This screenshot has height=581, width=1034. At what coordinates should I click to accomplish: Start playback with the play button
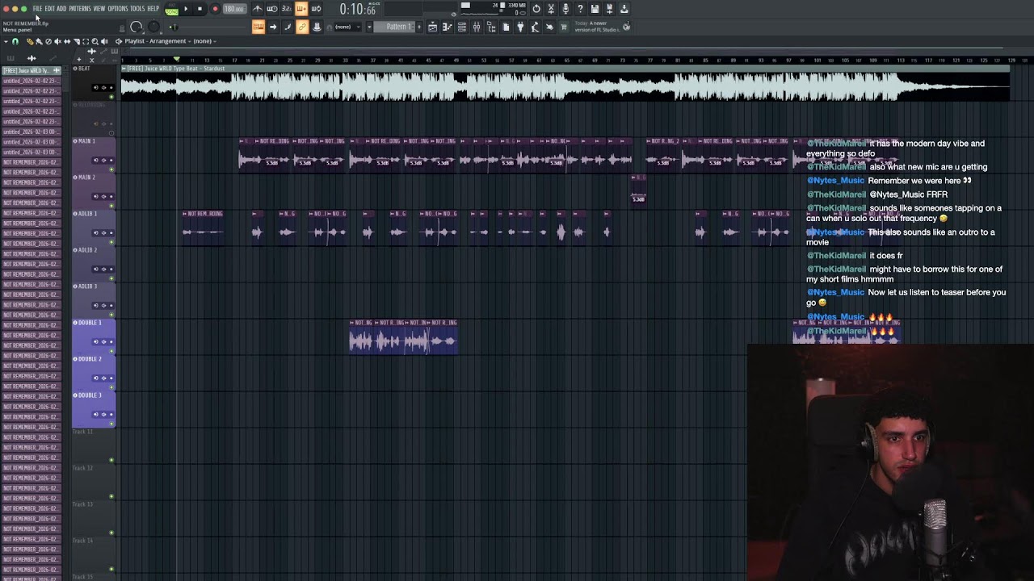(186, 9)
